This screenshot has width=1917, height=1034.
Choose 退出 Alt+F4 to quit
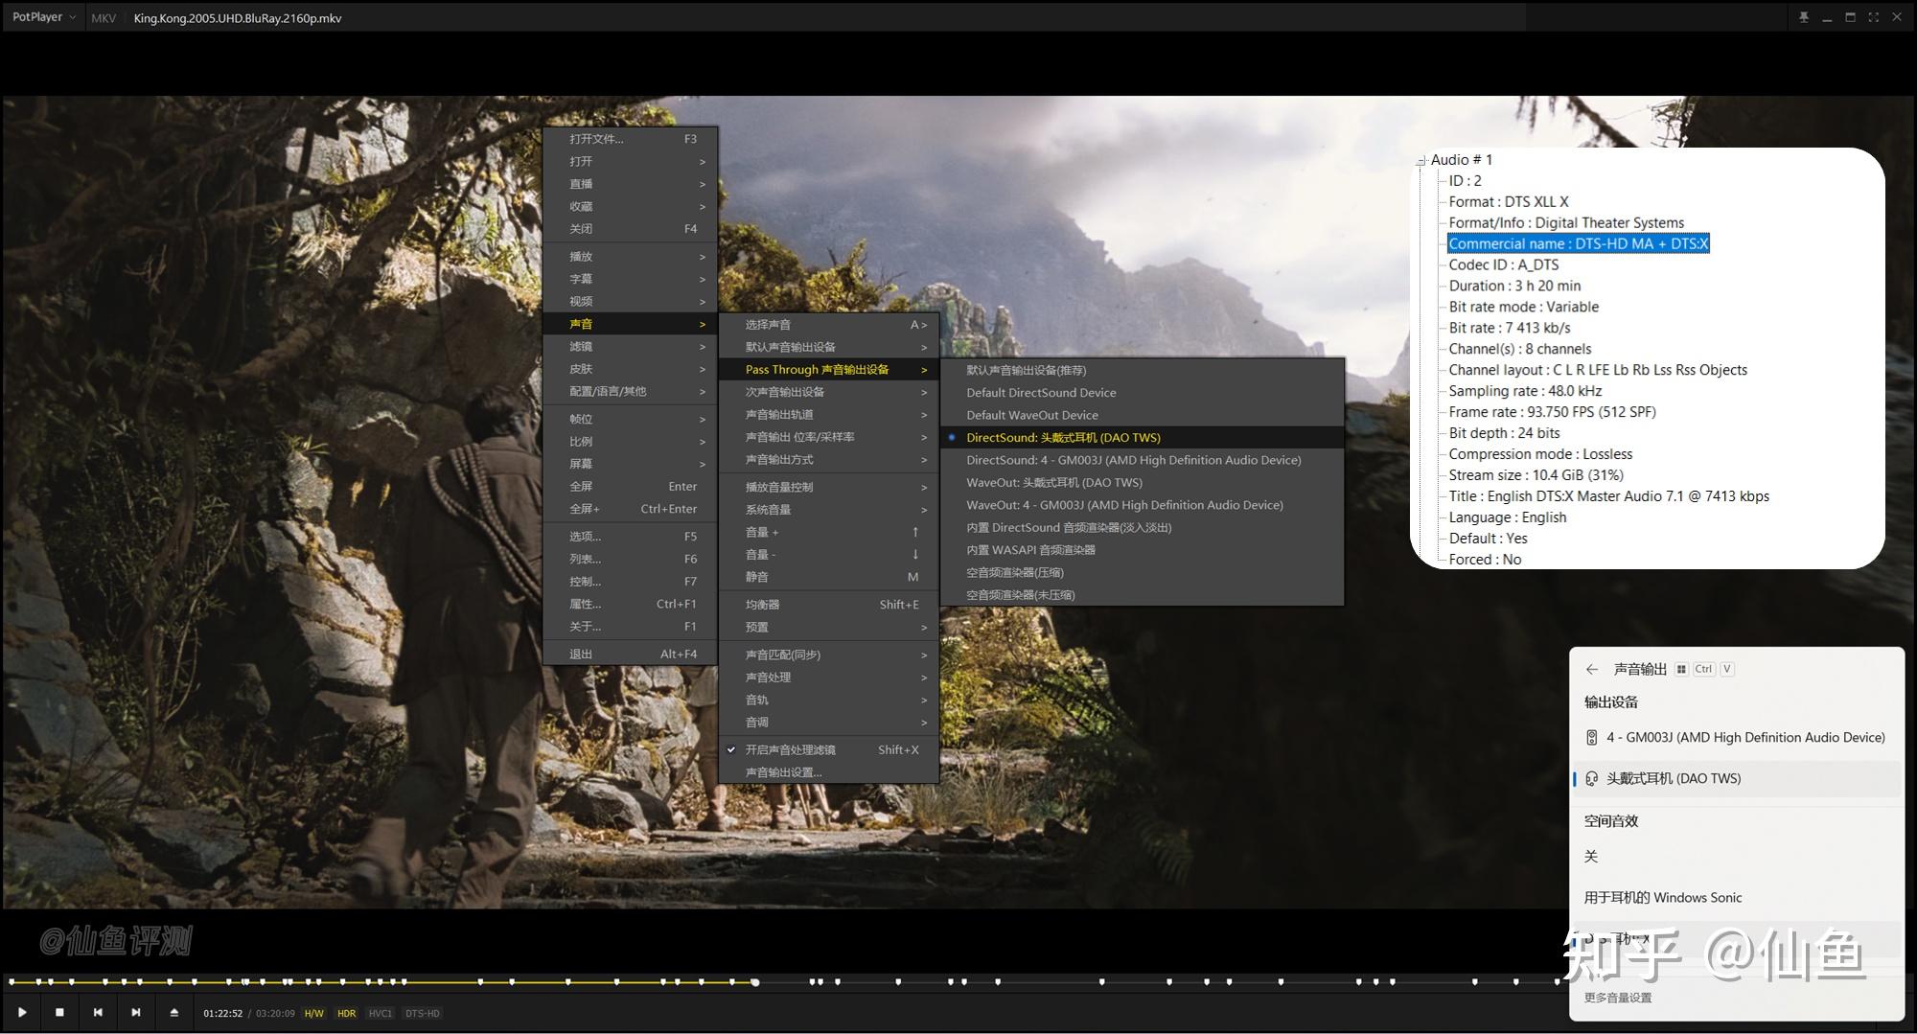pos(631,655)
